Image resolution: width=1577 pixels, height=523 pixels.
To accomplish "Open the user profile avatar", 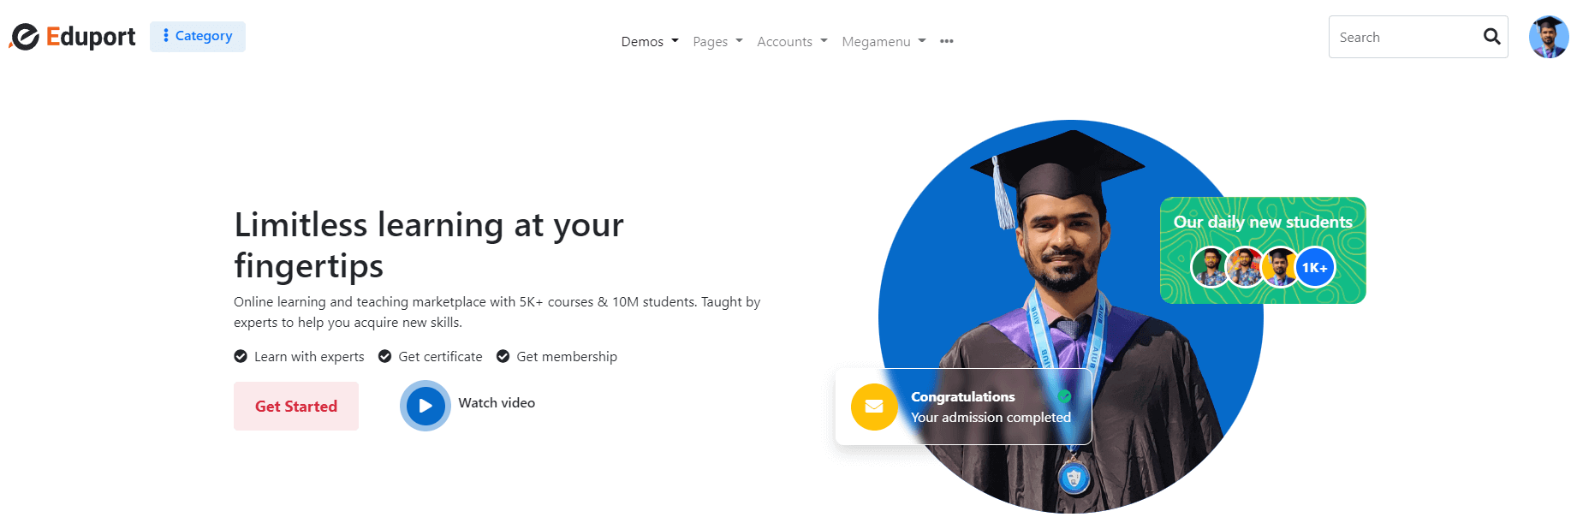I will 1549,37.
